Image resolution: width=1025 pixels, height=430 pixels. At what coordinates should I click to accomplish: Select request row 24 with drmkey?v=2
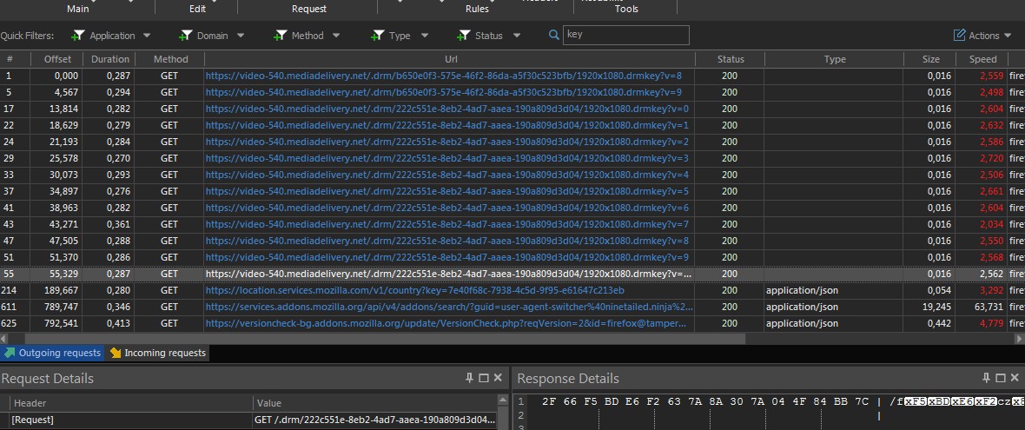coord(512,142)
